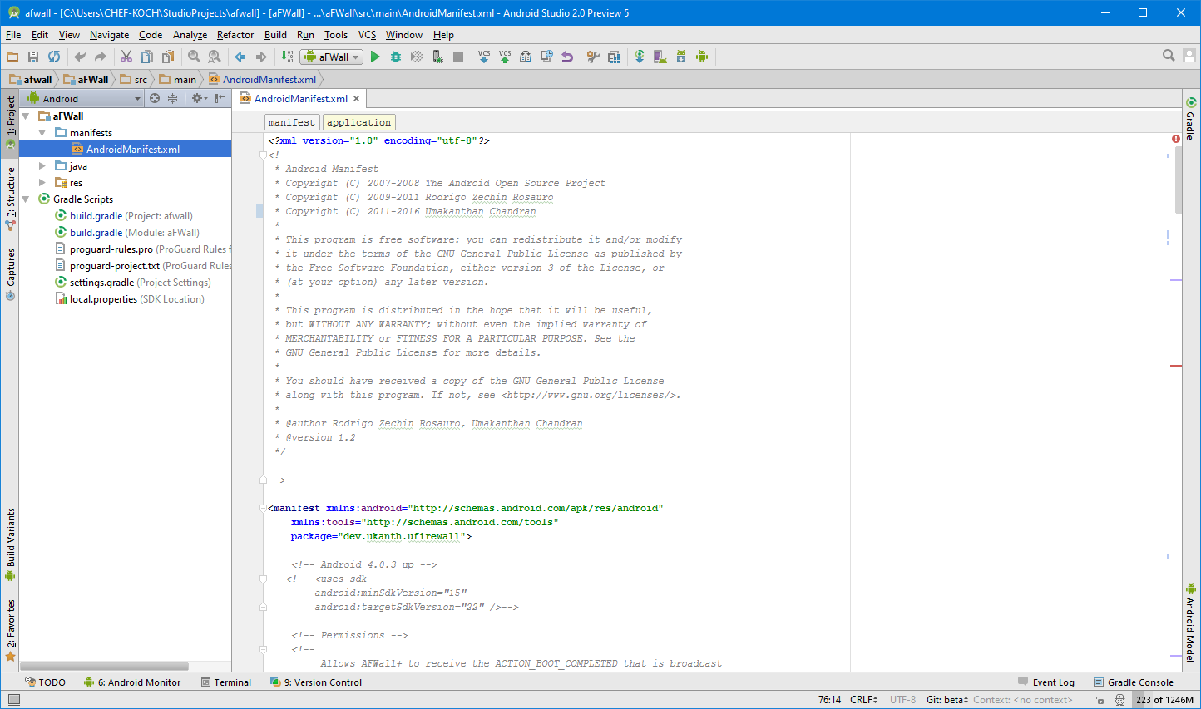Update project via VCS down-arrow icon
Image resolution: width=1201 pixels, height=709 pixels.
[x=483, y=57]
